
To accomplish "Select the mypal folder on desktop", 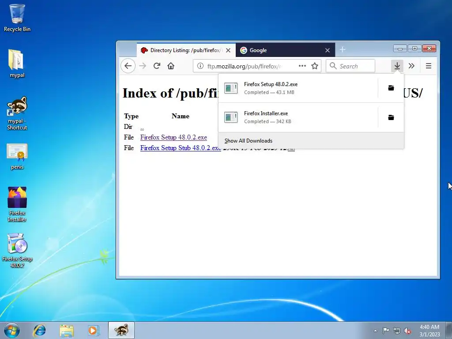I will pos(17,64).
